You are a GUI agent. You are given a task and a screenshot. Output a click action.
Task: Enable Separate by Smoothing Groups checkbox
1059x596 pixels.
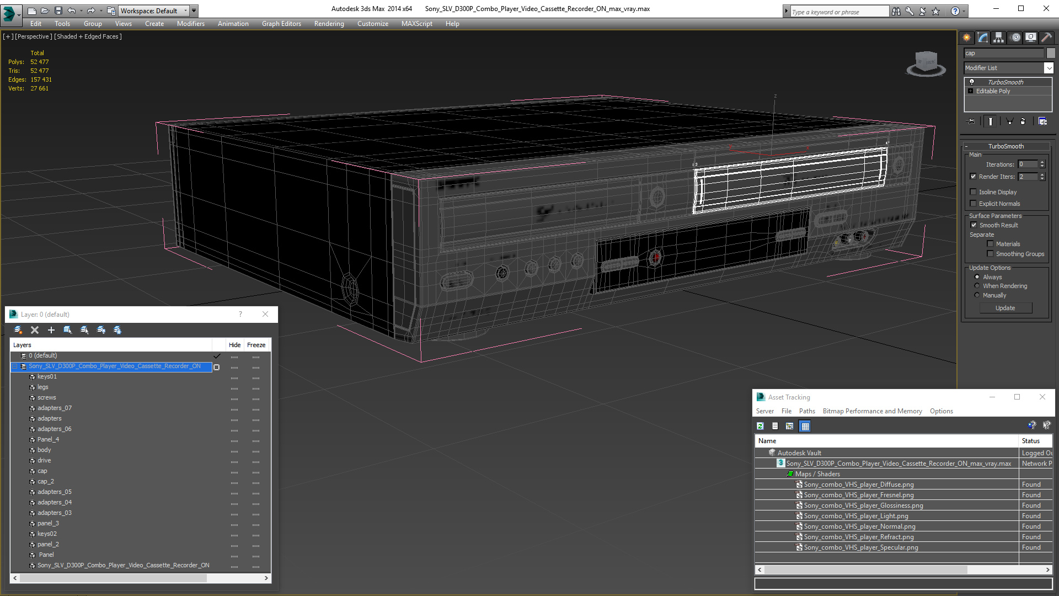click(991, 254)
